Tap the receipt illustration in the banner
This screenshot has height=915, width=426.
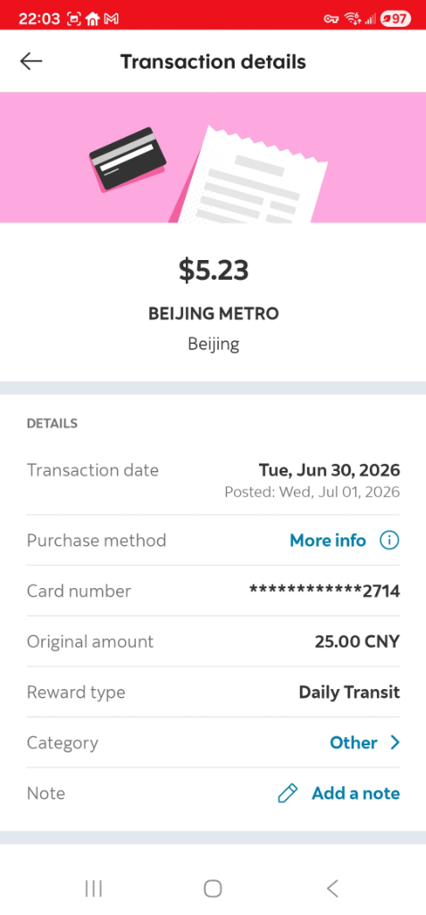251,174
